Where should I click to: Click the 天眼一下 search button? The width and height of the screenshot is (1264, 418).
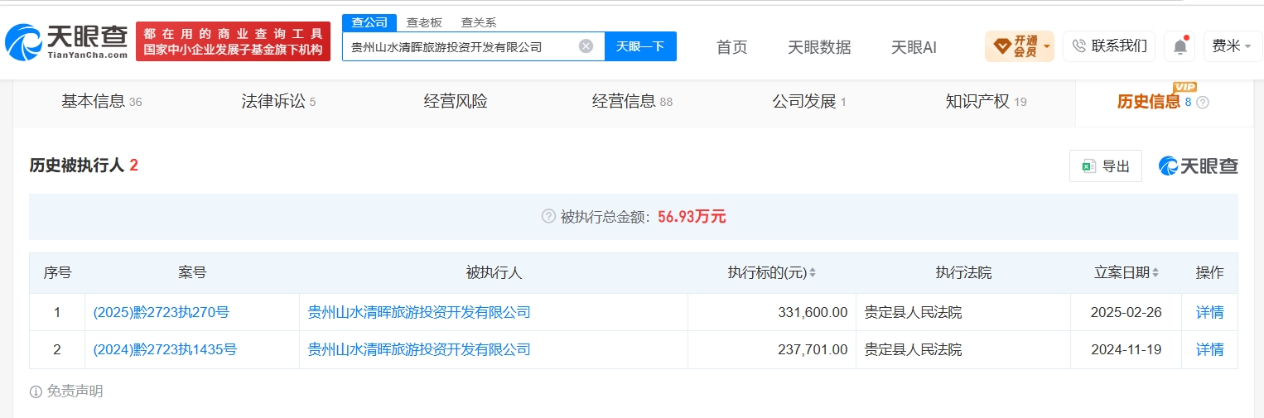tap(640, 46)
